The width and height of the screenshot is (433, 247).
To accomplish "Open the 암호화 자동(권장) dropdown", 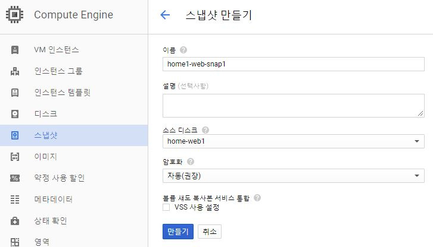I will tap(293, 176).
